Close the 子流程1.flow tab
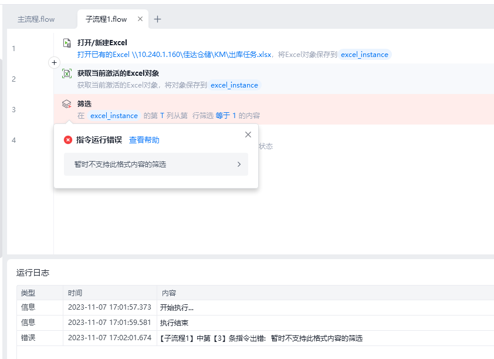 pyautogui.click(x=140, y=19)
